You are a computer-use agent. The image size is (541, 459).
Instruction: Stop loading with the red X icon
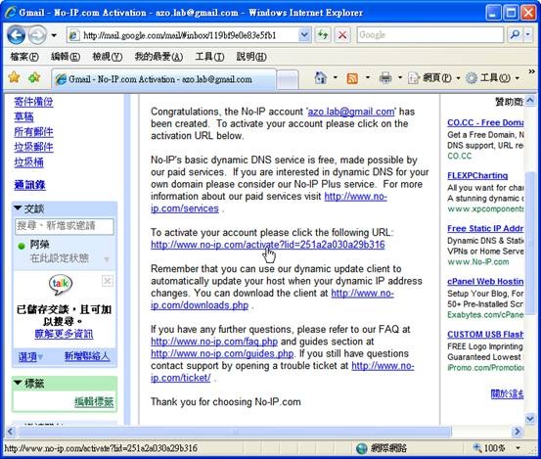pyautogui.click(x=342, y=35)
